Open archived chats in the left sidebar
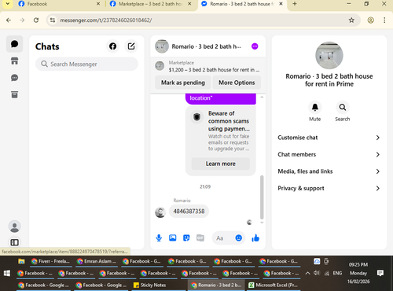Image resolution: width=393 pixels, height=291 pixels. [x=14, y=94]
